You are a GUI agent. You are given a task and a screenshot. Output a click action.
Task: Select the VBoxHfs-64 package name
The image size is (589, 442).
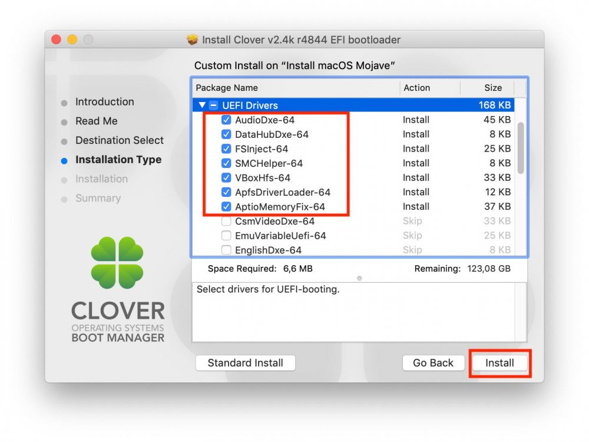263,178
